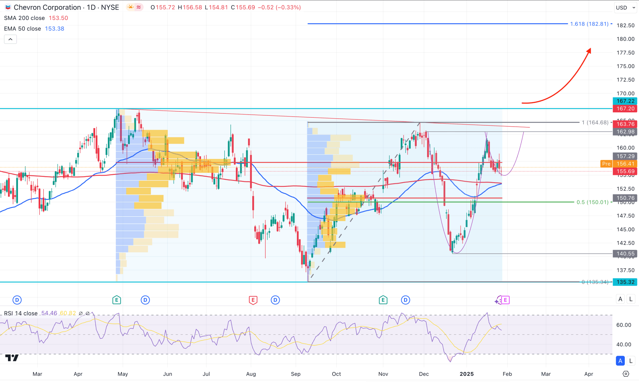The width and height of the screenshot is (639, 382).
Task: Click the Feb label on time axis
Action: (x=507, y=374)
